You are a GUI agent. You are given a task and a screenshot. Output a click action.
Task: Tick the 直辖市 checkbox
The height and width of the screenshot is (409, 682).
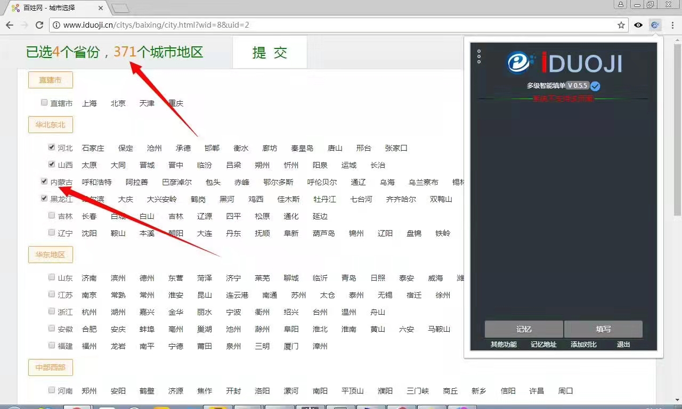click(x=44, y=102)
